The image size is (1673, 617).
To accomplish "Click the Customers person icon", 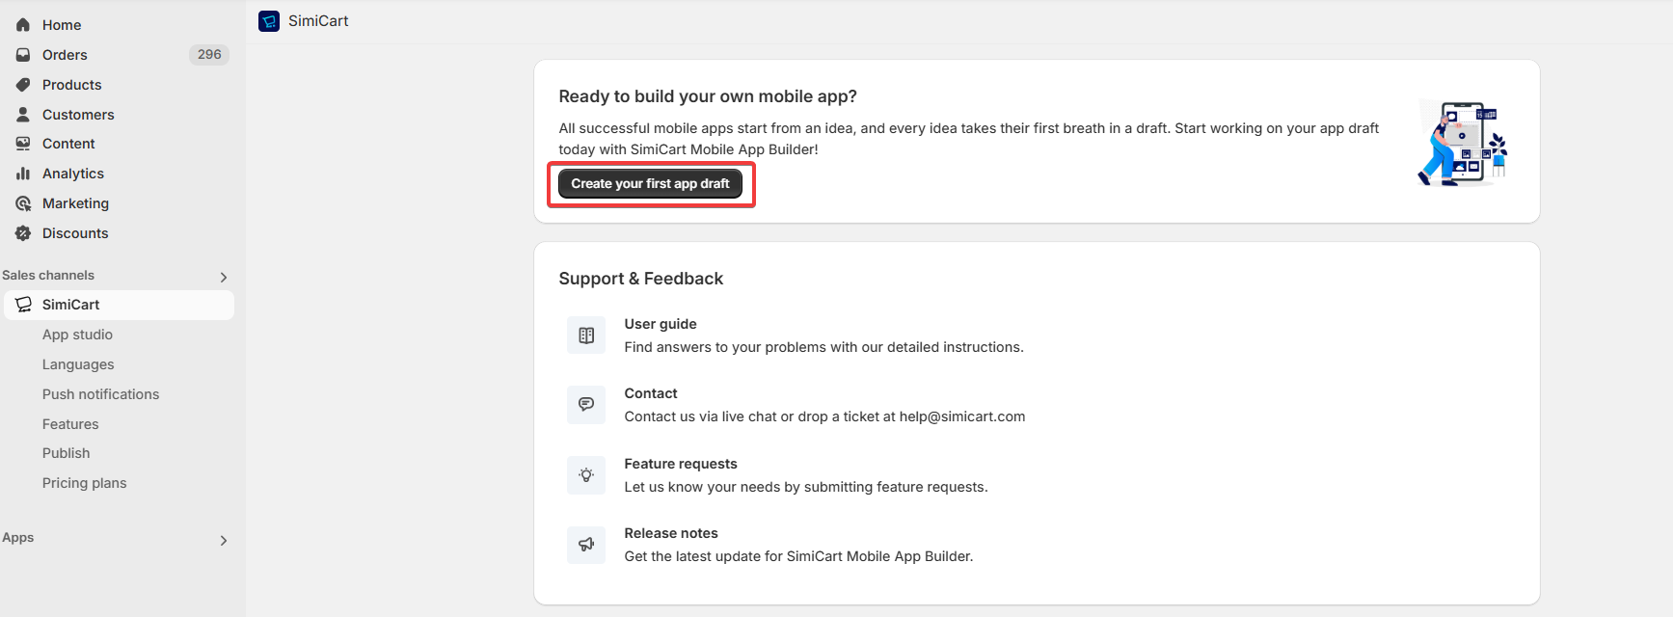I will (23, 115).
